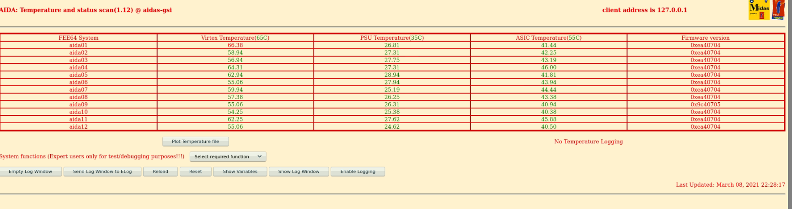792x209 pixels.
Task: Click PSU temperature value 27.75
Action: point(392,60)
